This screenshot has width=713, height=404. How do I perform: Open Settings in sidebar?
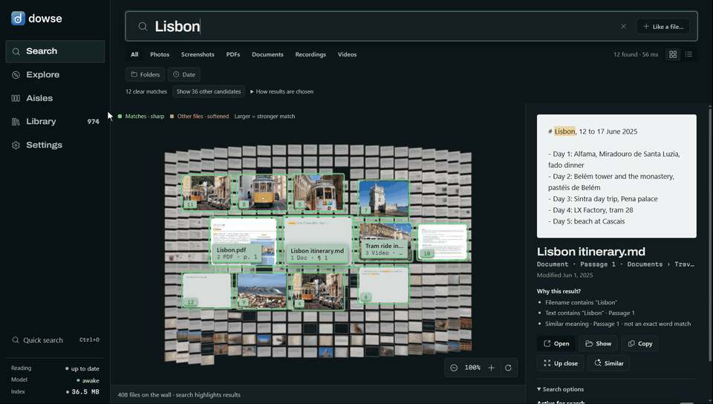point(55,145)
